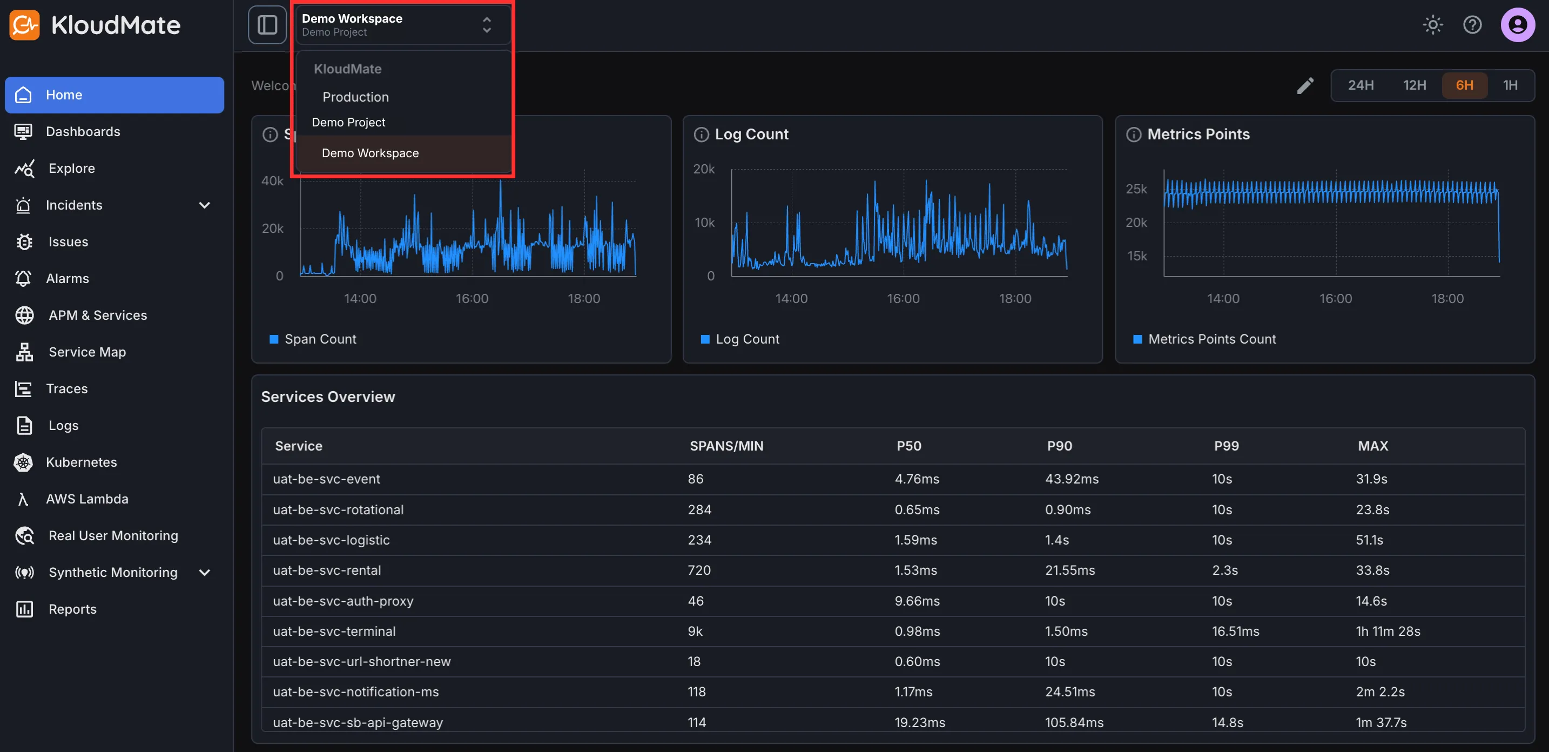This screenshot has height=752, width=1549.
Task: Click the uat-be-svc-notification-ms service name
Action: click(x=356, y=692)
